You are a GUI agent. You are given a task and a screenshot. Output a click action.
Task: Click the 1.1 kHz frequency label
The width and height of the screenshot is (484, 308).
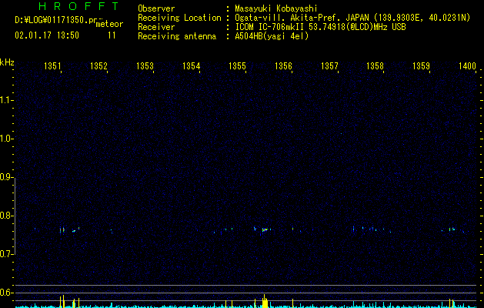(x=6, y=100)
